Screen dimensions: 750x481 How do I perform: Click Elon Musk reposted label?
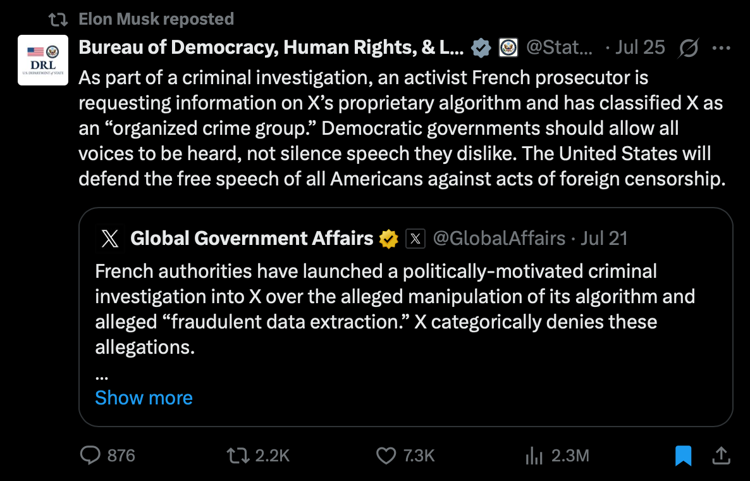coord(156,18)
